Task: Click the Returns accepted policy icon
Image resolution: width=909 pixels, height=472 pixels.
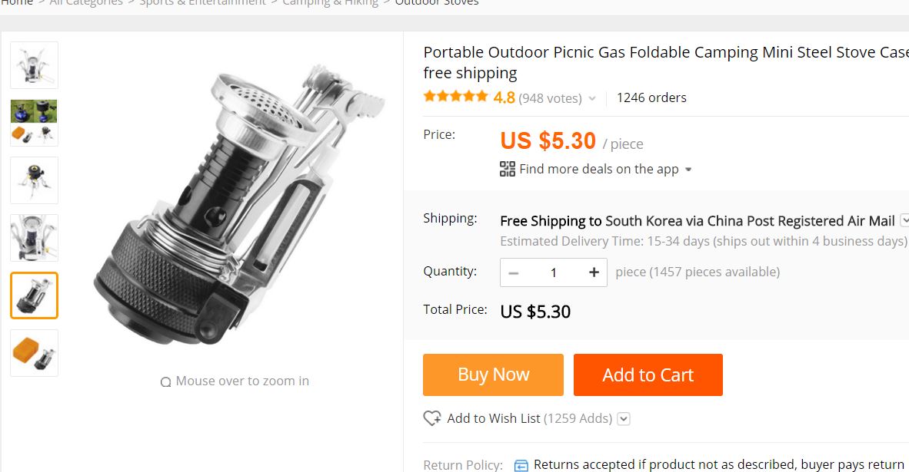Action: pyautogui.click(x=521, y=465)
